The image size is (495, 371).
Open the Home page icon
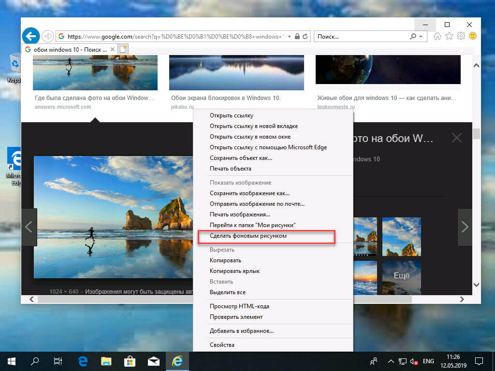[437, 36]
